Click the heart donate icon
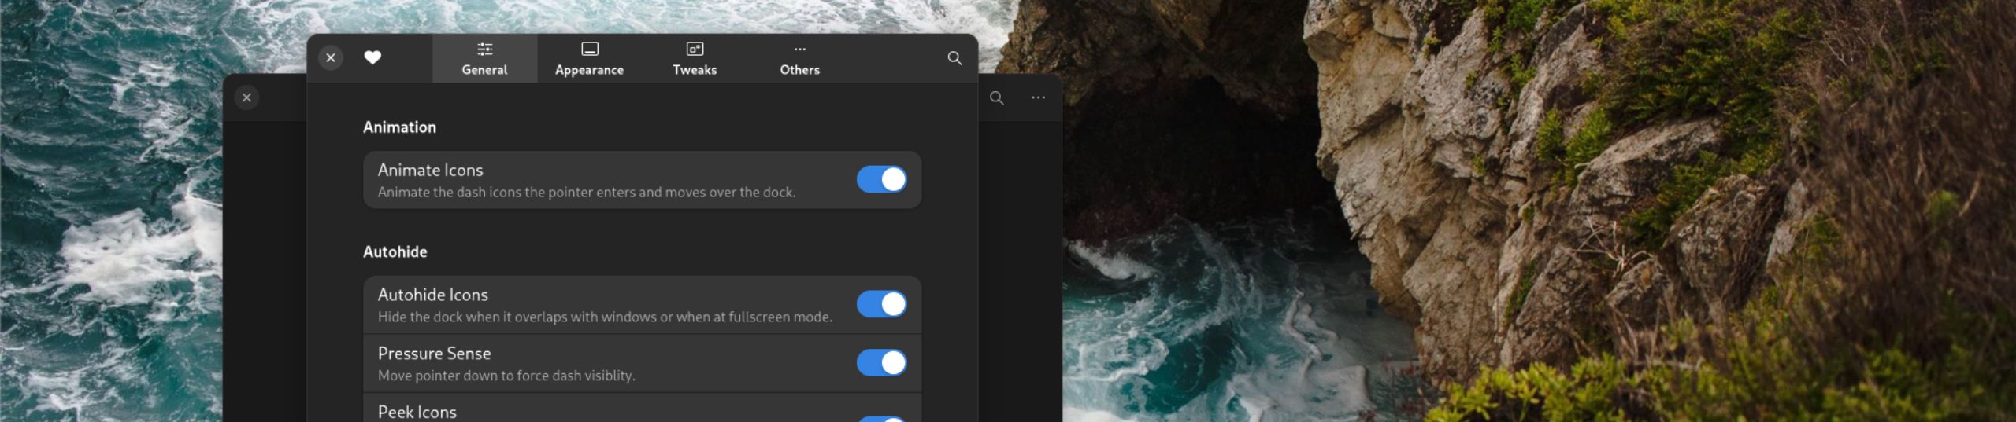2016x422 pixels. pyautogui.click(x=372, y=57)
